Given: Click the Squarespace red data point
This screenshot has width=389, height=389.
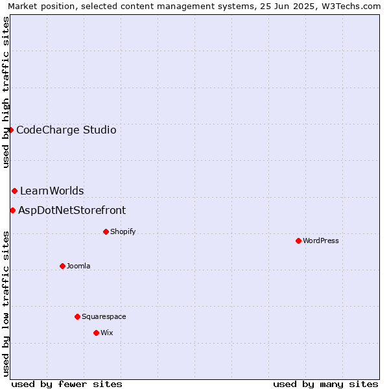Looking at the screenshot, I should tap(77, 316).
